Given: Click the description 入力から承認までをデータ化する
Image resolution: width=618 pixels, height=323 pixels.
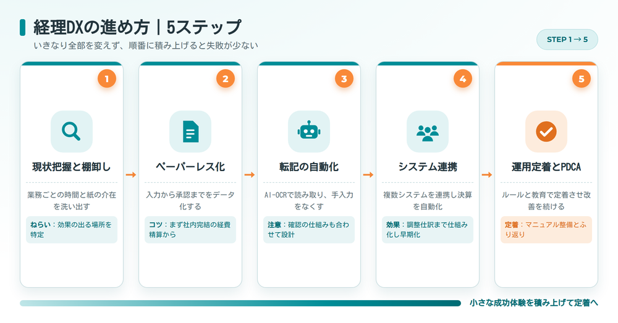Looking at the screenshot, I should tap(190, 201).
